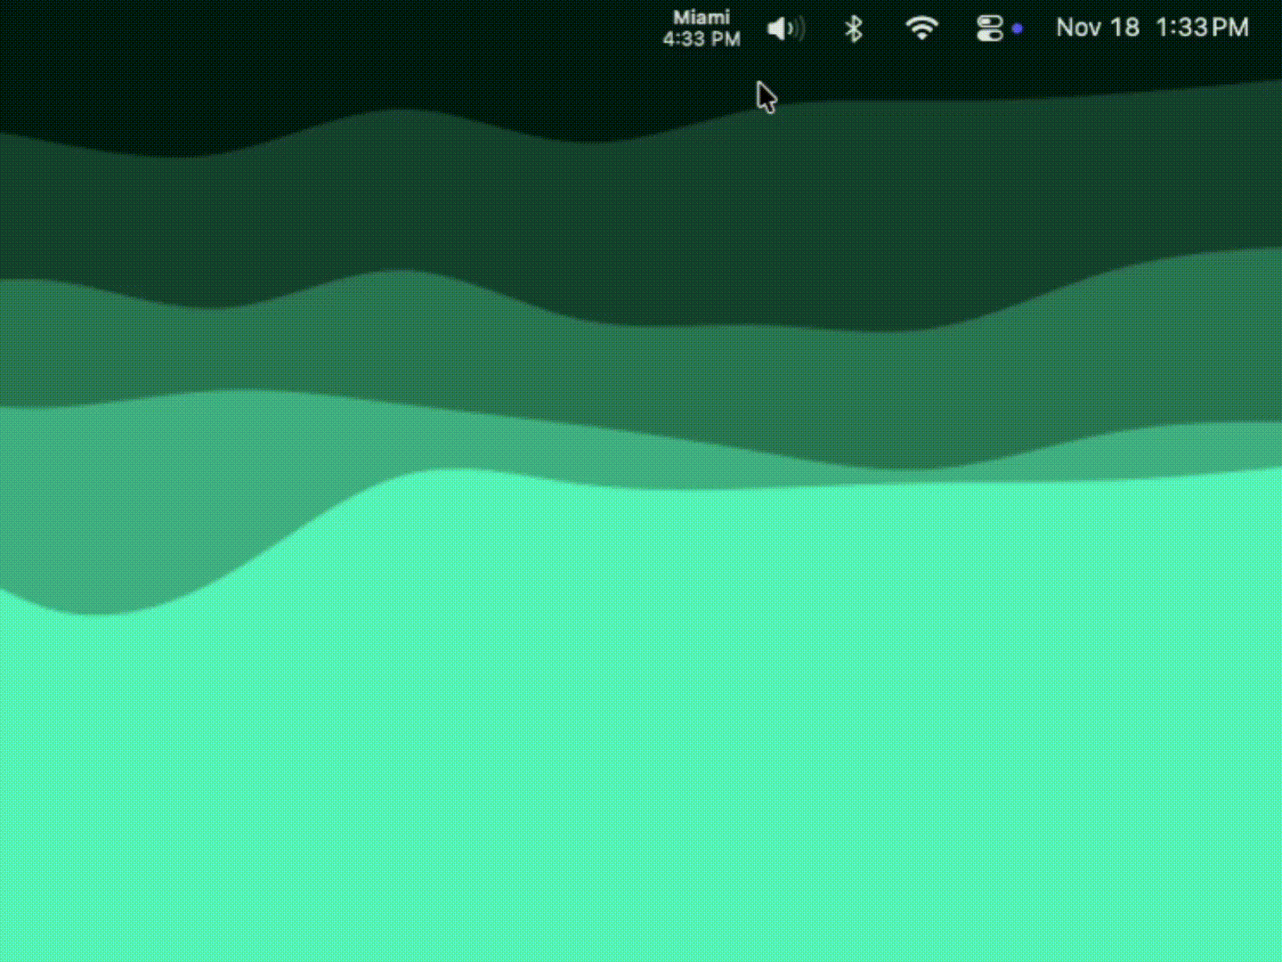Click the upper switch glyph of Control Center icon

[x=989, y=21]
